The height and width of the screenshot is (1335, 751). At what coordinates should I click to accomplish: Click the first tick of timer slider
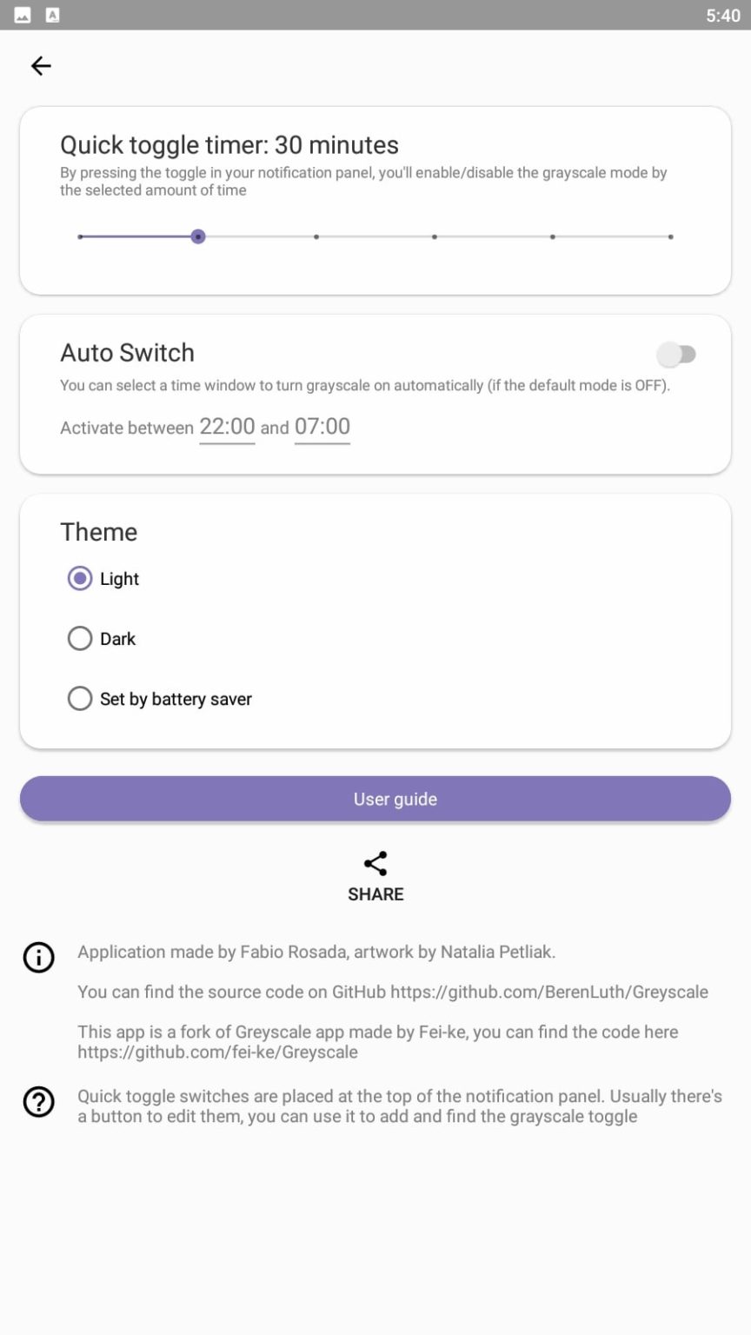(80, 236)
